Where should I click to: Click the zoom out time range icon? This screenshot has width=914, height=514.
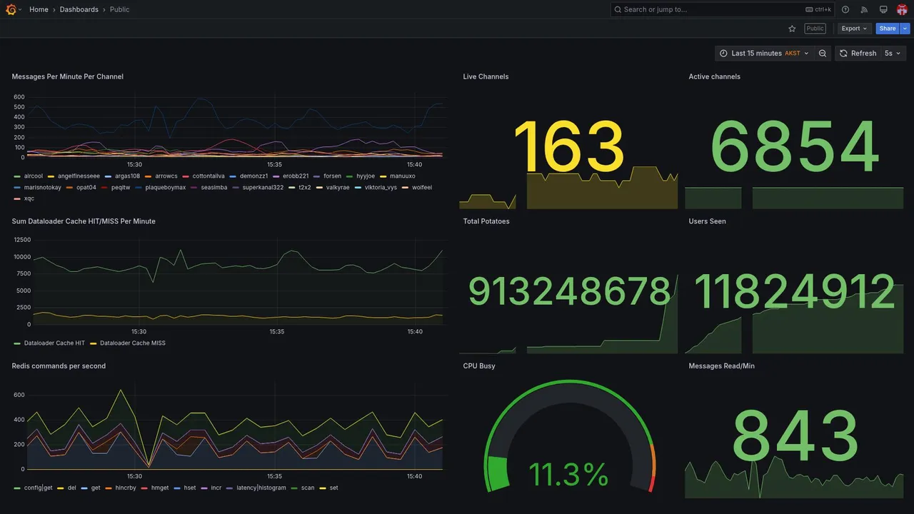tap(823, 54)
